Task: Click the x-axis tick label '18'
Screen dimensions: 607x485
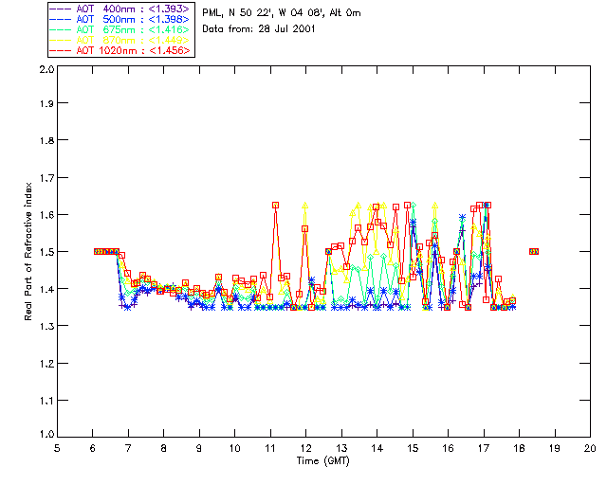Action: coord(519,448)
